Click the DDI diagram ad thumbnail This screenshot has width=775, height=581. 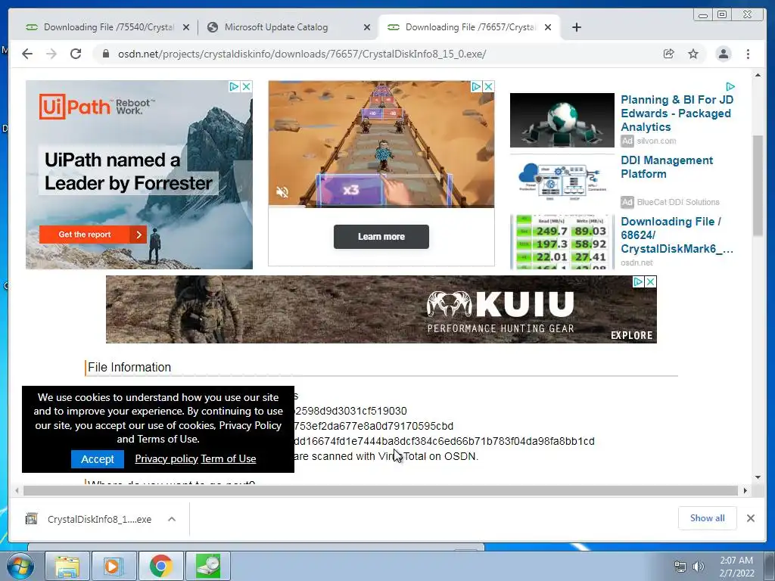[x=562, y=182]
